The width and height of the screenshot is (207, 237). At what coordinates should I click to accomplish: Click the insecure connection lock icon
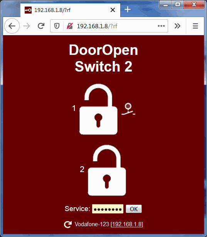(70, 26)
